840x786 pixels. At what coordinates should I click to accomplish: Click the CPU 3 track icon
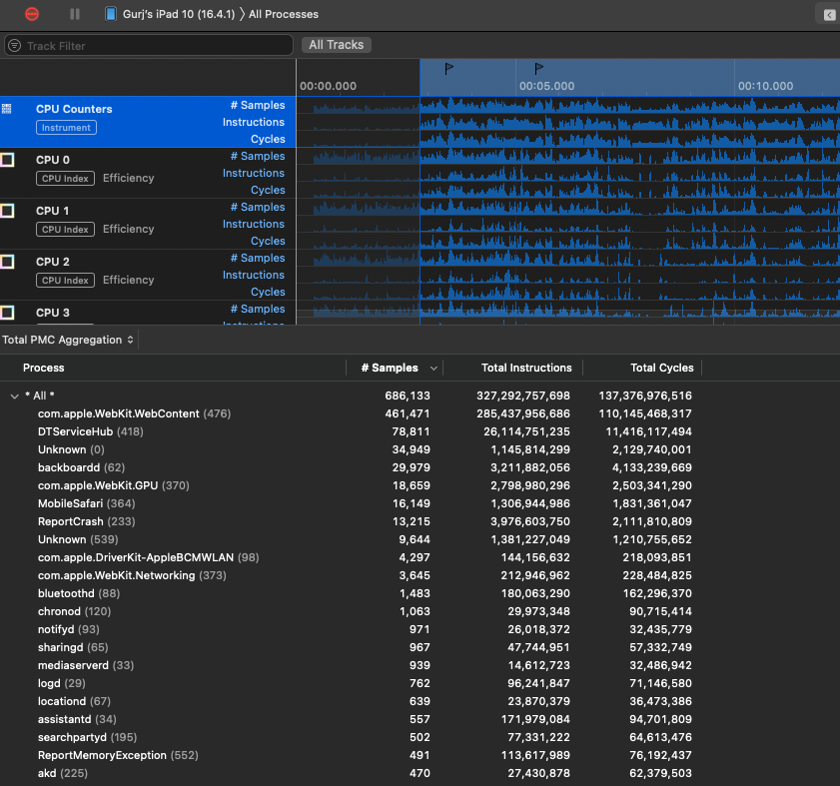[x=7, y=313]
